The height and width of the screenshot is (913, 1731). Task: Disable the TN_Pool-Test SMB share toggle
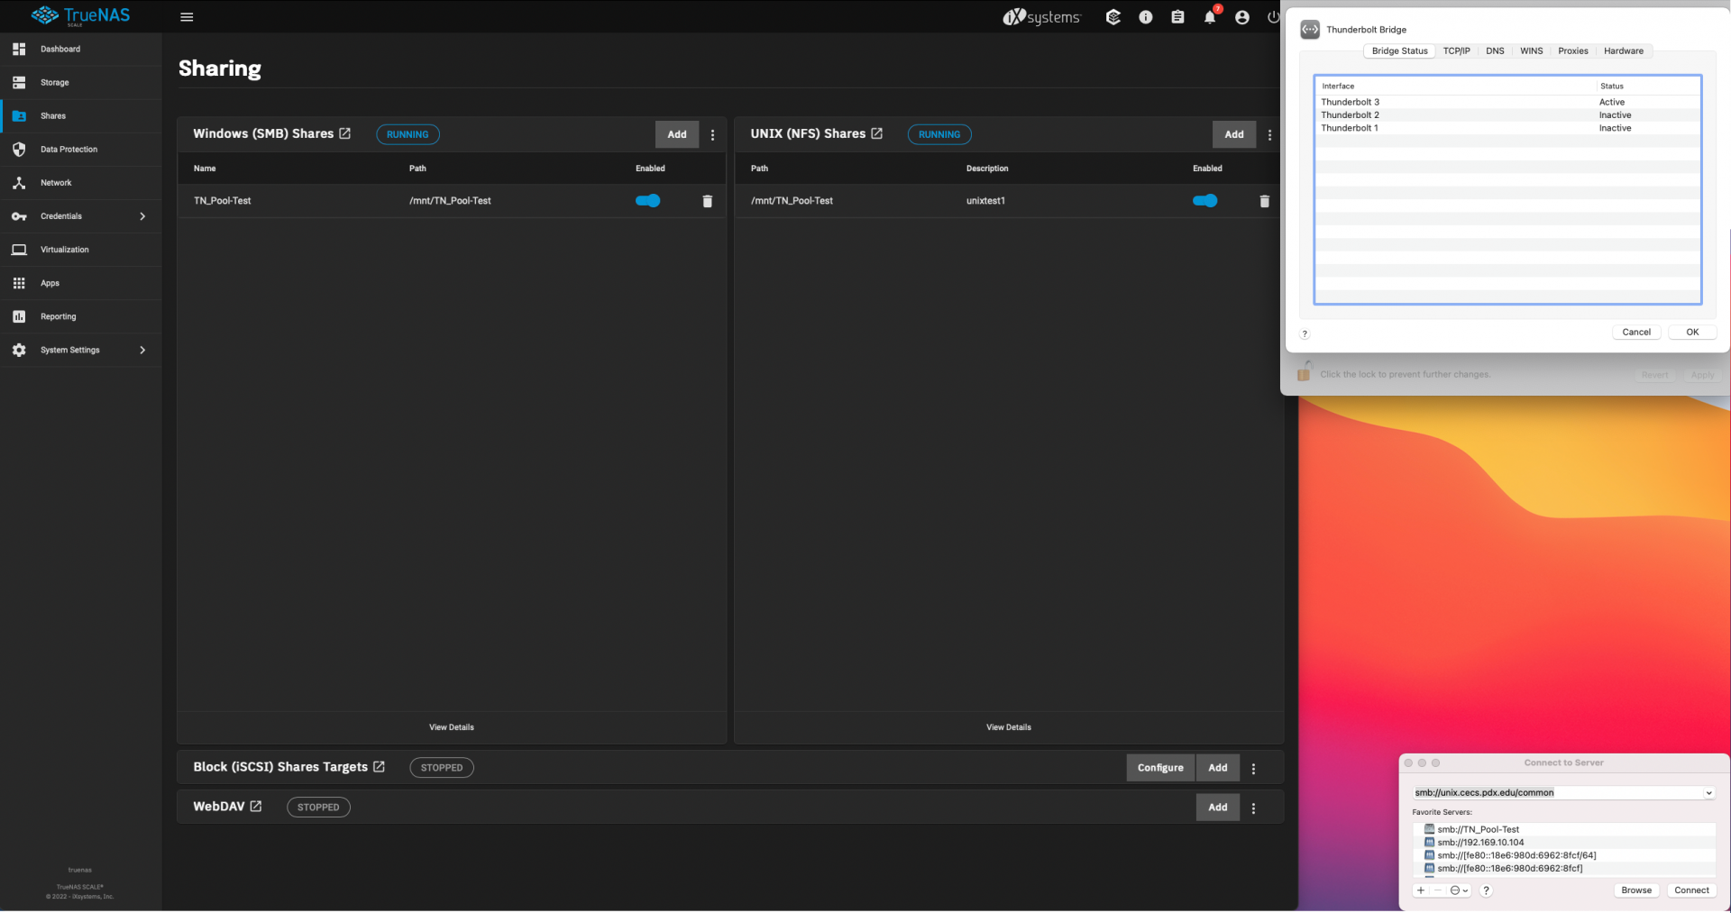click(647, 201)
